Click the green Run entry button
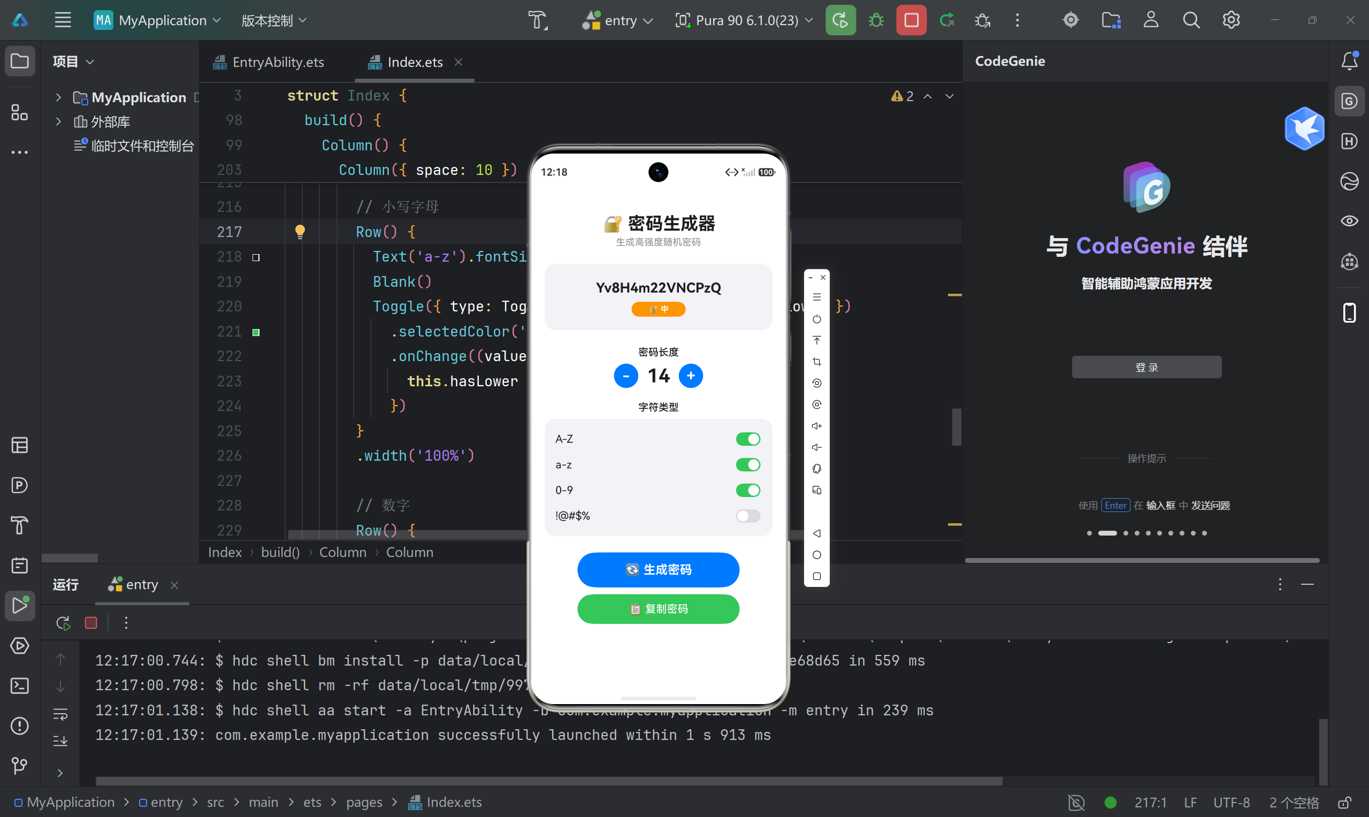Screen dimensions: 1369x817 click(x=840, y=20)
